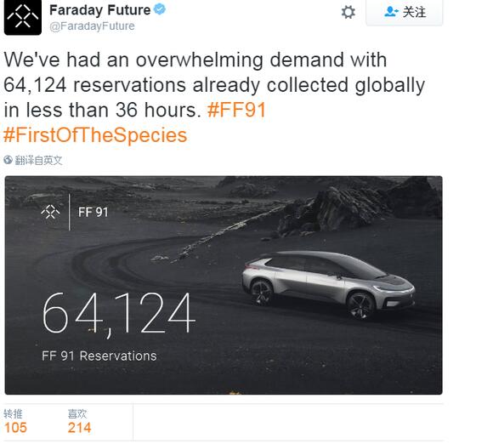Screen dimensions: 493x444
Task: Click the FF 91 label in image
Action: tap(93, 212)
